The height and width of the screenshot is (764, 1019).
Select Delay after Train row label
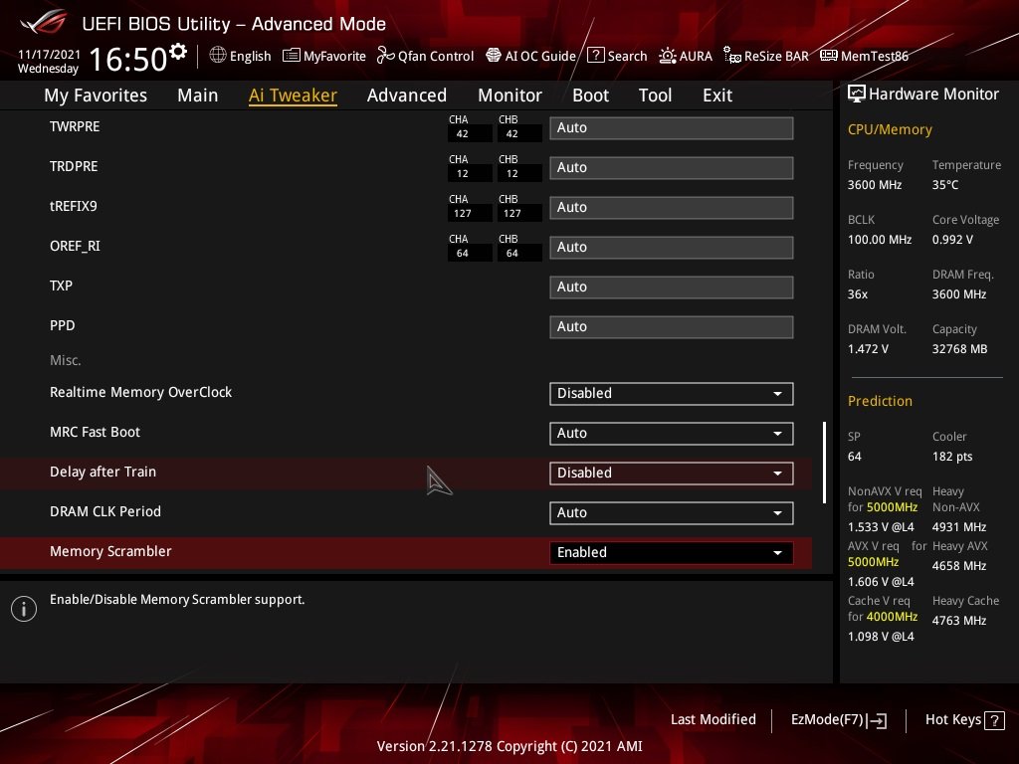[102, 473]
